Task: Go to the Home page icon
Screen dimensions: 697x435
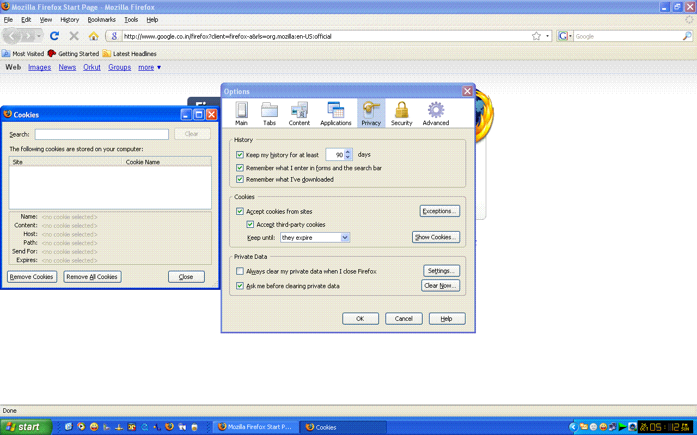Action: [94, 36]
